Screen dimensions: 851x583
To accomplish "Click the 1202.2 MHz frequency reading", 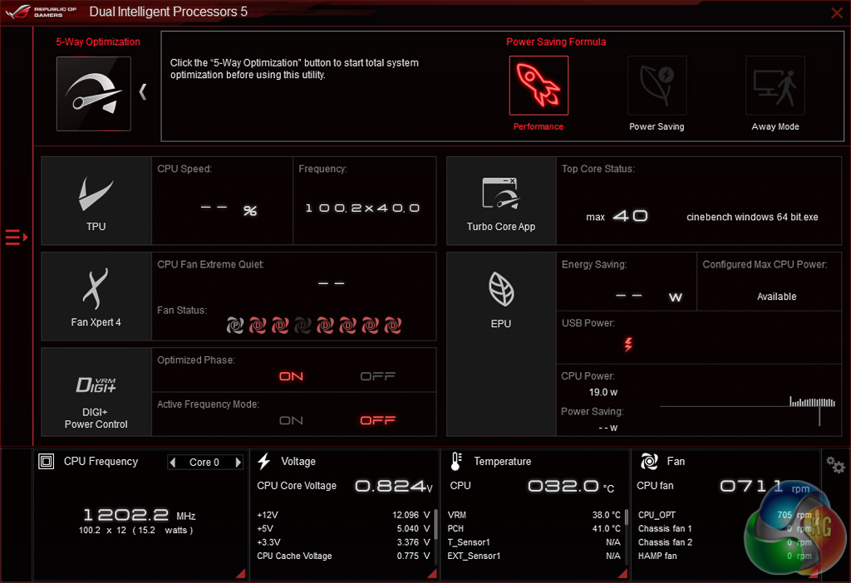I will [140, 515].
